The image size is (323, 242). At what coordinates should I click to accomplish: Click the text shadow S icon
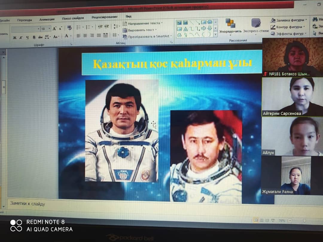tap(34, 37)
